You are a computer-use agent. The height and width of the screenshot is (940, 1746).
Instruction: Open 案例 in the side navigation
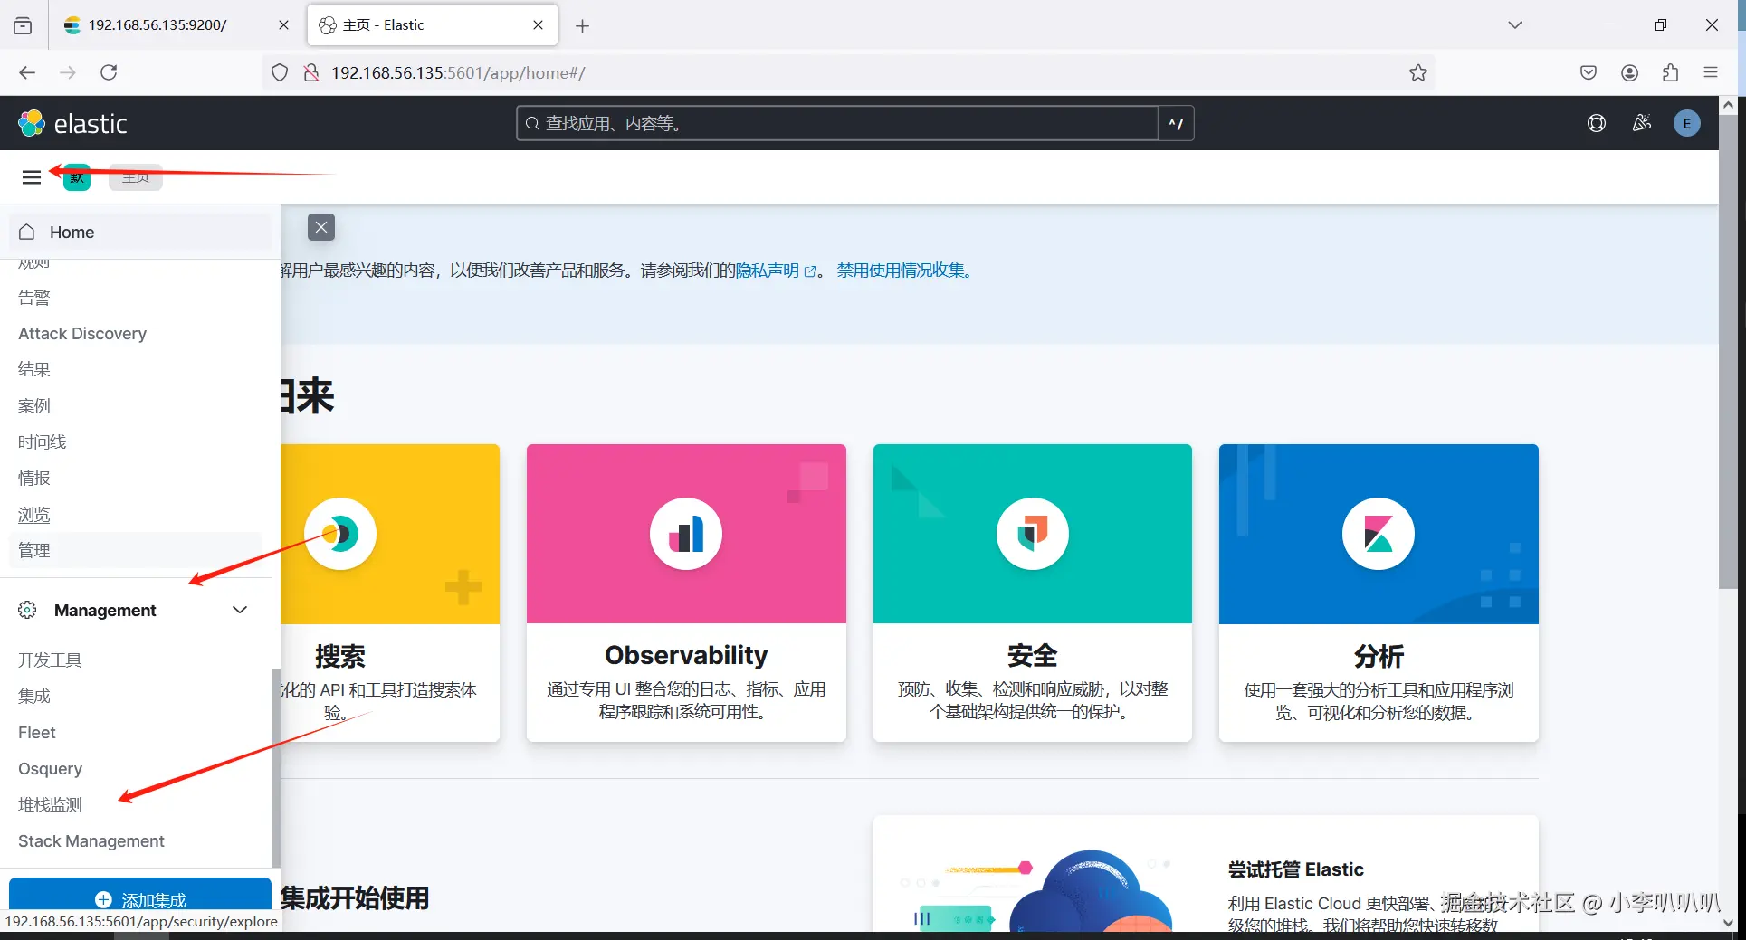[34, 406]
